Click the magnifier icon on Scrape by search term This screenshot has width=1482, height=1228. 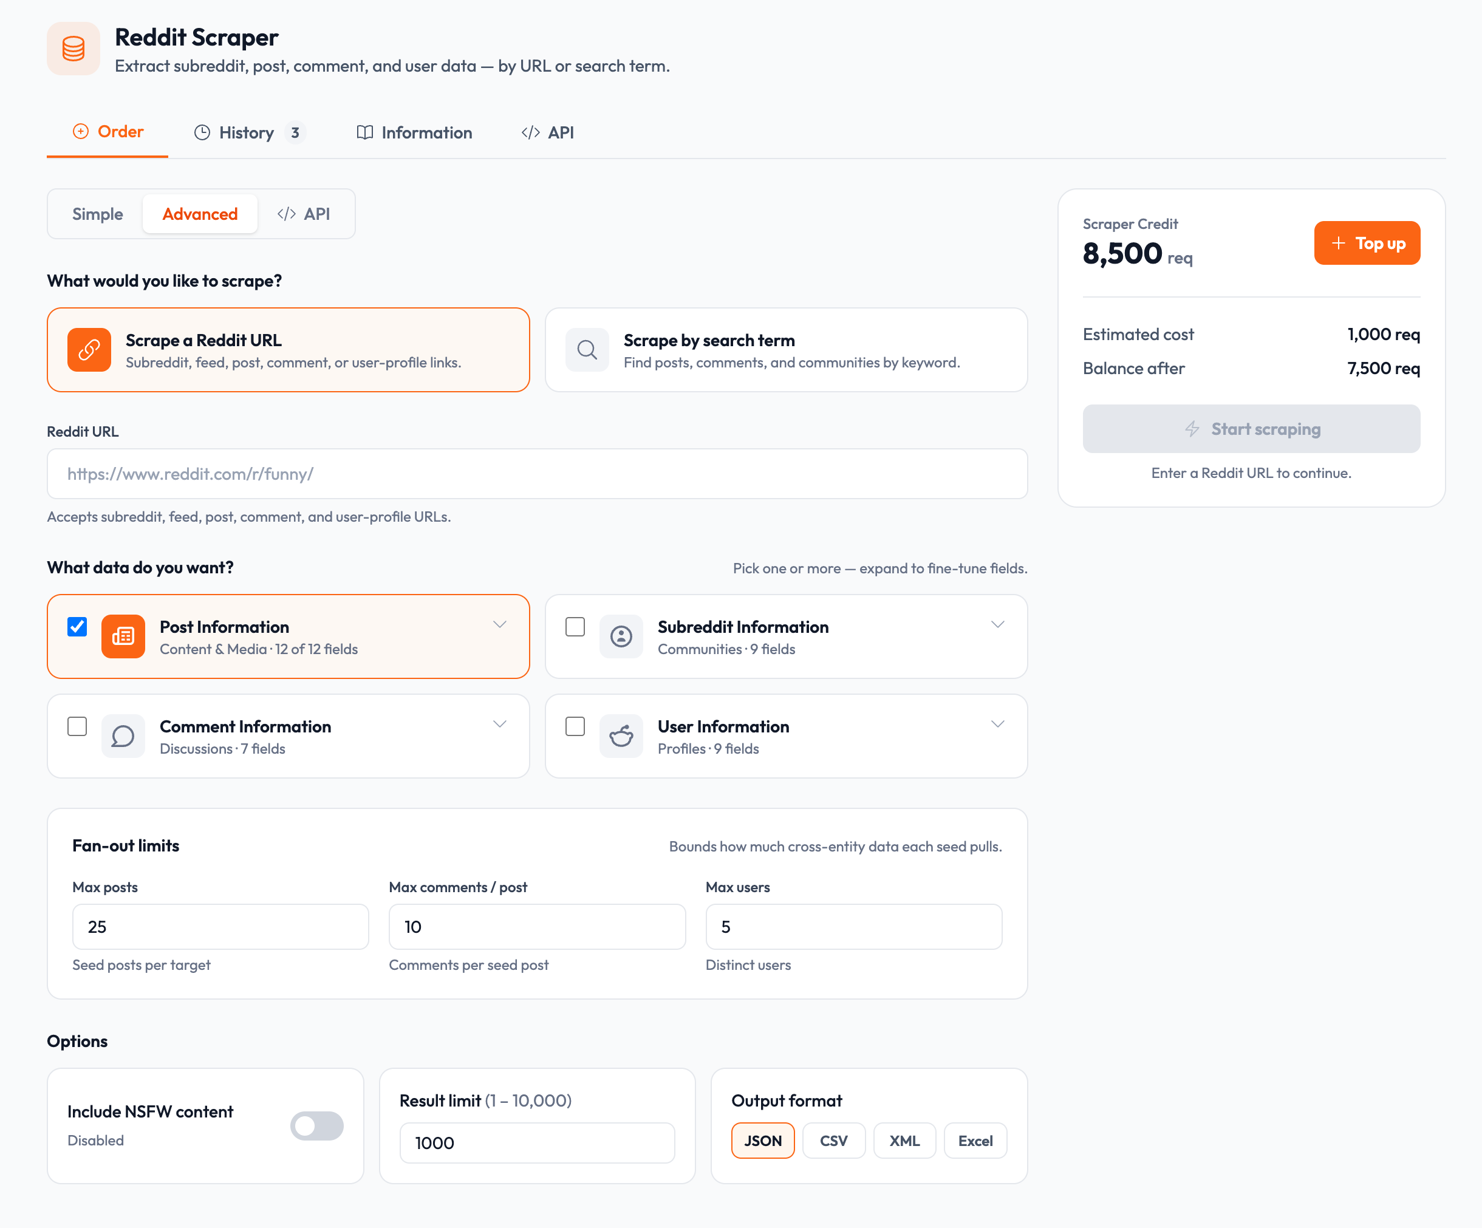pos(587,349)
